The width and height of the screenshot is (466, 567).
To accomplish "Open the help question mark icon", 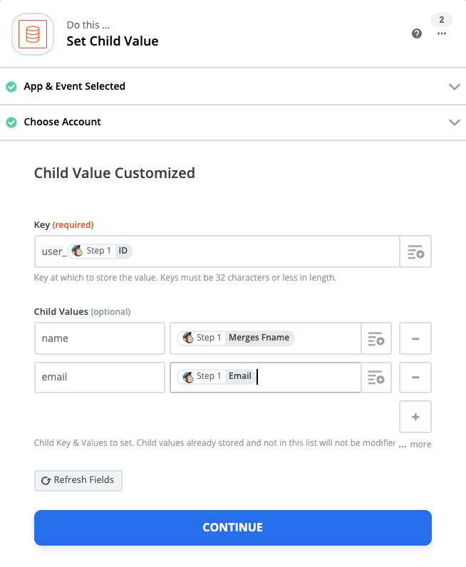I will (417, 33).
